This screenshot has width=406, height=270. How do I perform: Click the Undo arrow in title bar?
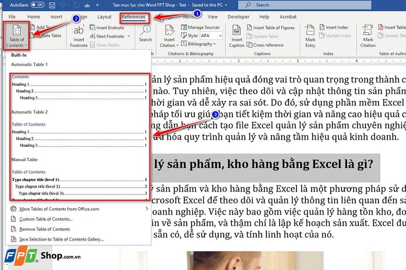(62, 5)
